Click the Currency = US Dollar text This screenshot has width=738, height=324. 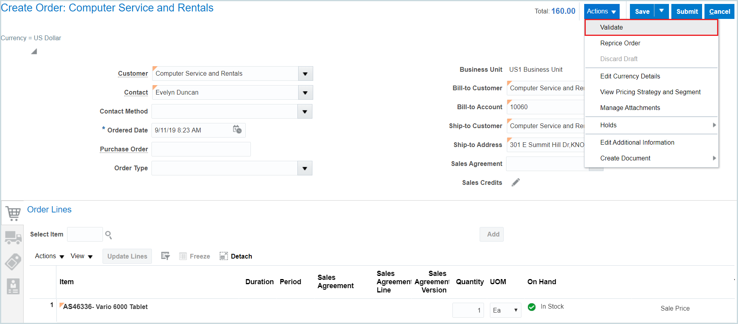[31, 38]
